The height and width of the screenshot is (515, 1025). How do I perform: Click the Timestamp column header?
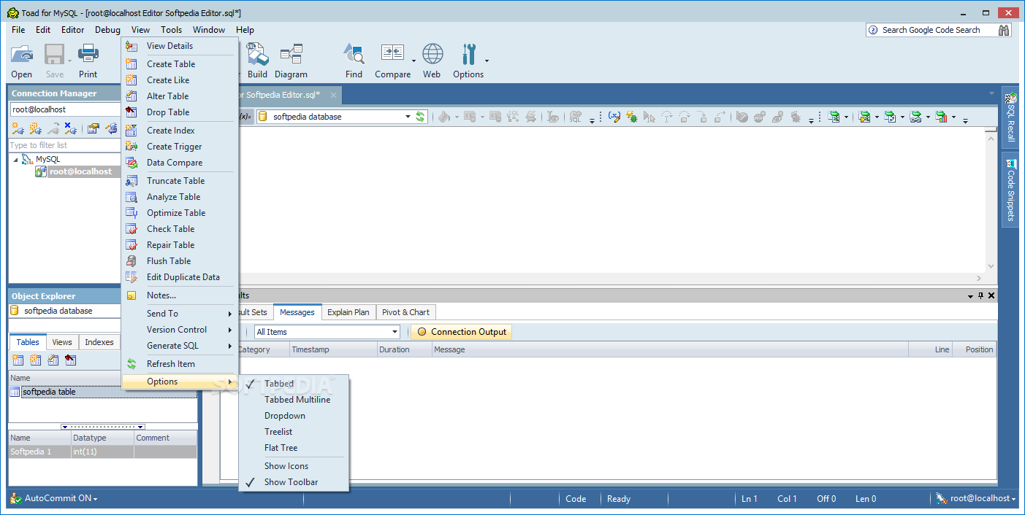[332, 349]
